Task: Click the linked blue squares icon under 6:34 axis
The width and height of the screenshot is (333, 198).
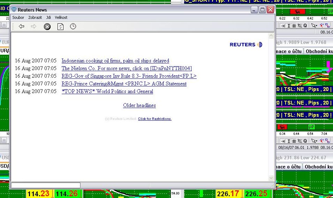Action: click(327, 141)
